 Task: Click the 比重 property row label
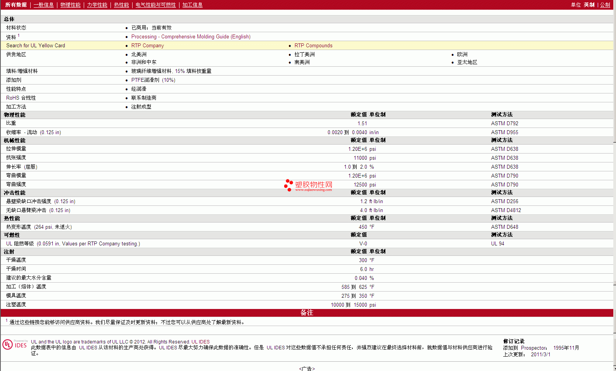[11, 123]
